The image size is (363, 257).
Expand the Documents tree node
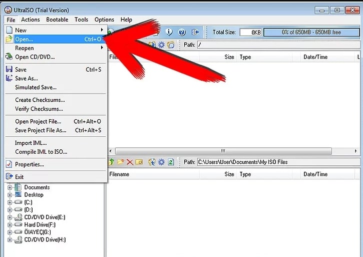tap(10, 187)
